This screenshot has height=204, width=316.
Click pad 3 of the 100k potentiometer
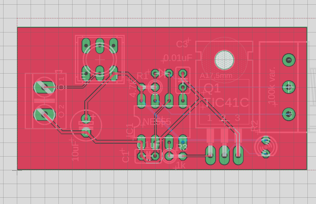point(289,60)
